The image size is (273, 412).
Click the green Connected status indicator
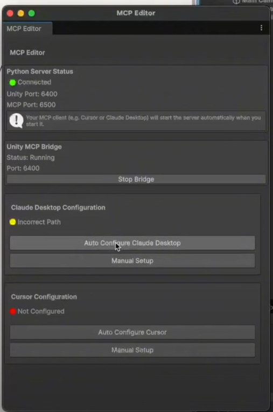tap(12, 82)
